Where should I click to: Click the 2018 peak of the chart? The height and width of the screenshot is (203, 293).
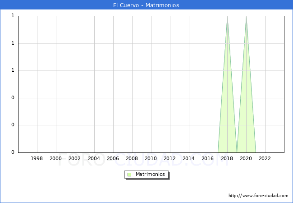227,17
